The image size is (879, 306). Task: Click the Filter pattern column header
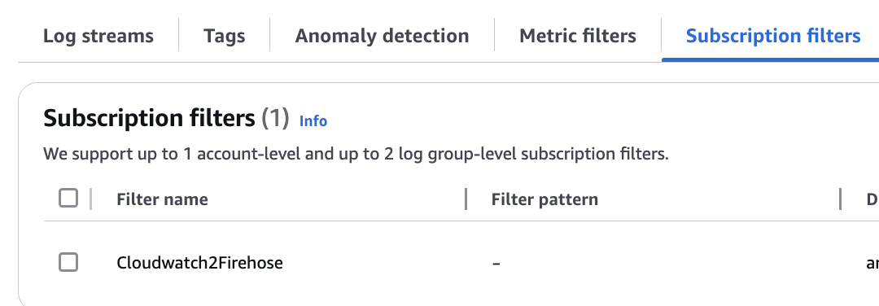pyautogui.click(x=544, y=199)
